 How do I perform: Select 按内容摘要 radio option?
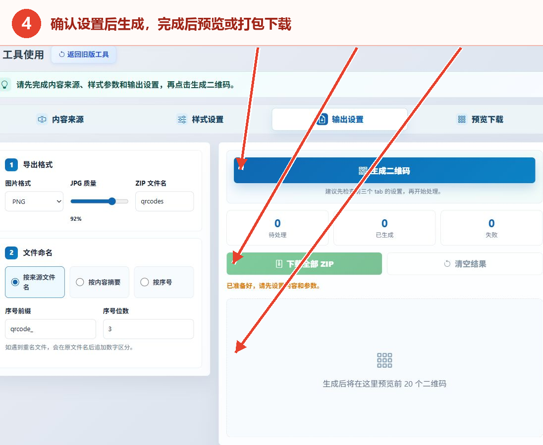[x=100, y=282]
